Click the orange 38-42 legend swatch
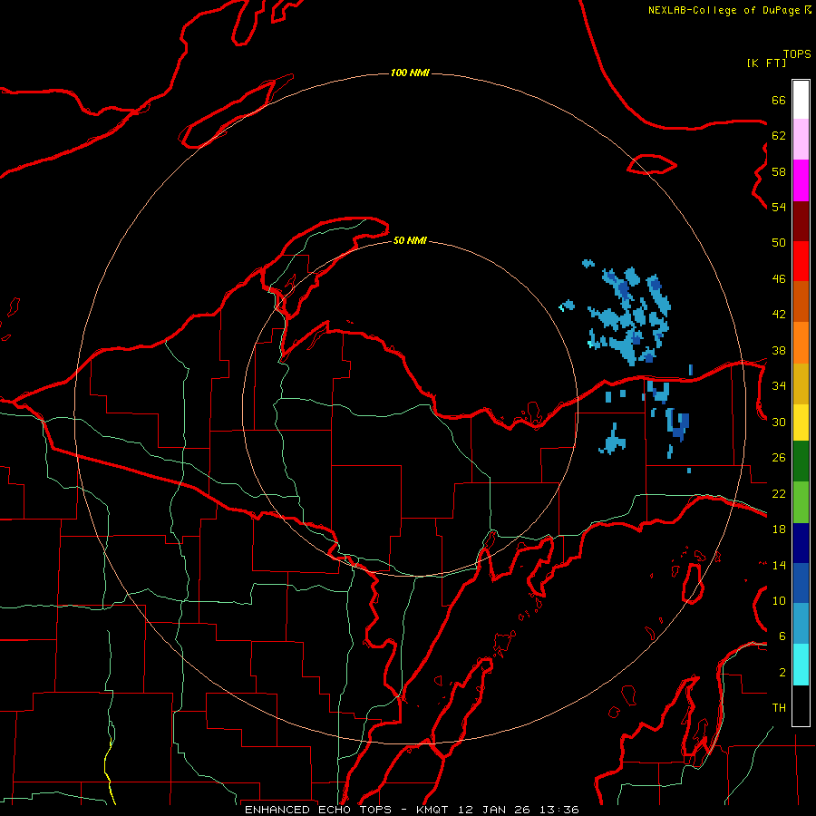Image resolution: width=816 pixels, height=816 pixels. point(801,343)
